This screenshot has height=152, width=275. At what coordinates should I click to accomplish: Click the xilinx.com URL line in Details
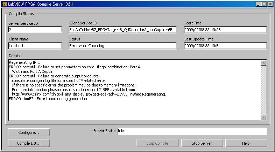point(89,94)
